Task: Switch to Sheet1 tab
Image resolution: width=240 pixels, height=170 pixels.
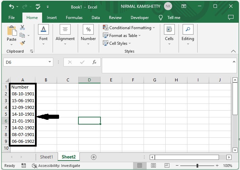Action: tap(47, 157)
